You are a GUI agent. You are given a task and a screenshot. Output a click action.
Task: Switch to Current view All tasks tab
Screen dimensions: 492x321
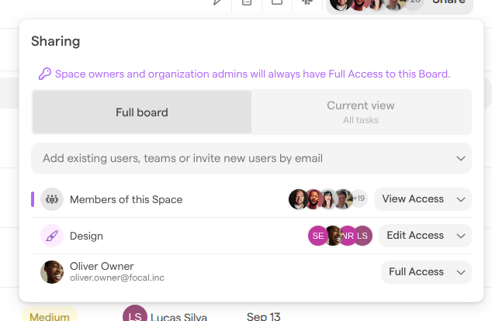(x=361, y=112)
